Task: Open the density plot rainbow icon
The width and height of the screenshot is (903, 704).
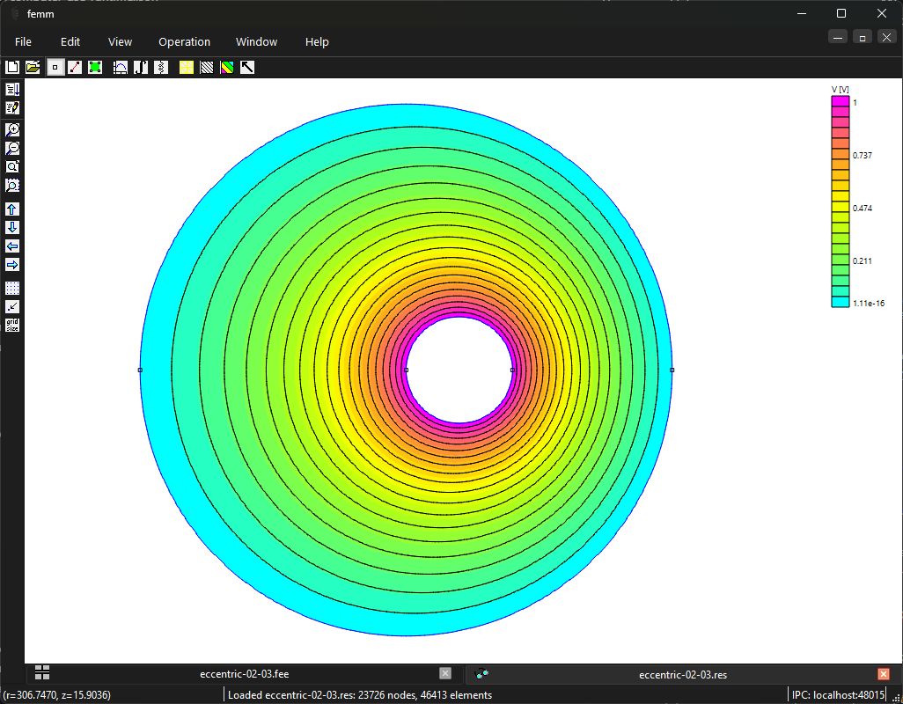Action: point(227,68)
